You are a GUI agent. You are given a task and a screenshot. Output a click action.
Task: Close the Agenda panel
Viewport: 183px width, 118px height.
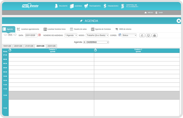point(178,21)
